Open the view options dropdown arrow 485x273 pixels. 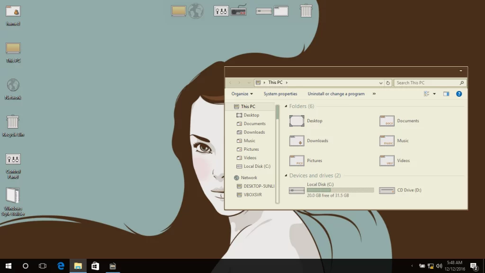tap(434, 94)
